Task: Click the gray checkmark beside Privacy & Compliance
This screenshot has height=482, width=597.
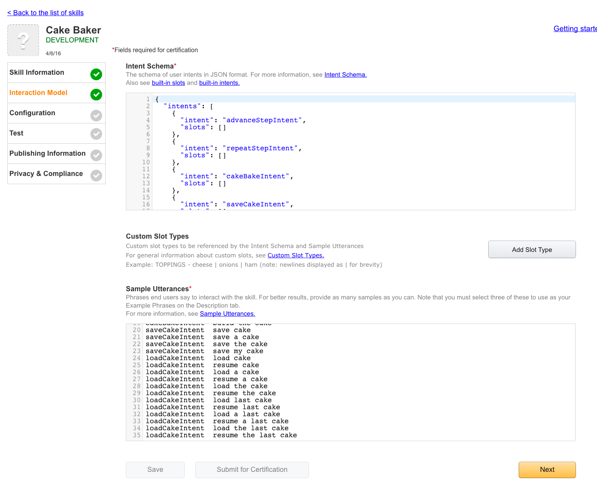Action: [x=96, y=175]
